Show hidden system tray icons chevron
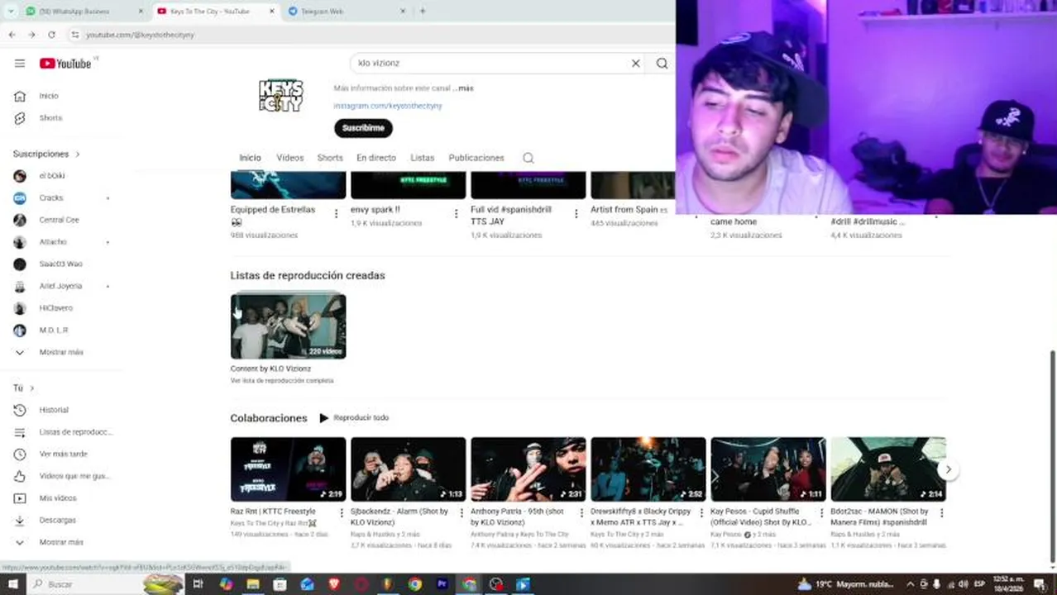Image resolution: width=1057 pixels, height=595 pixels. (x=910, y=584)
